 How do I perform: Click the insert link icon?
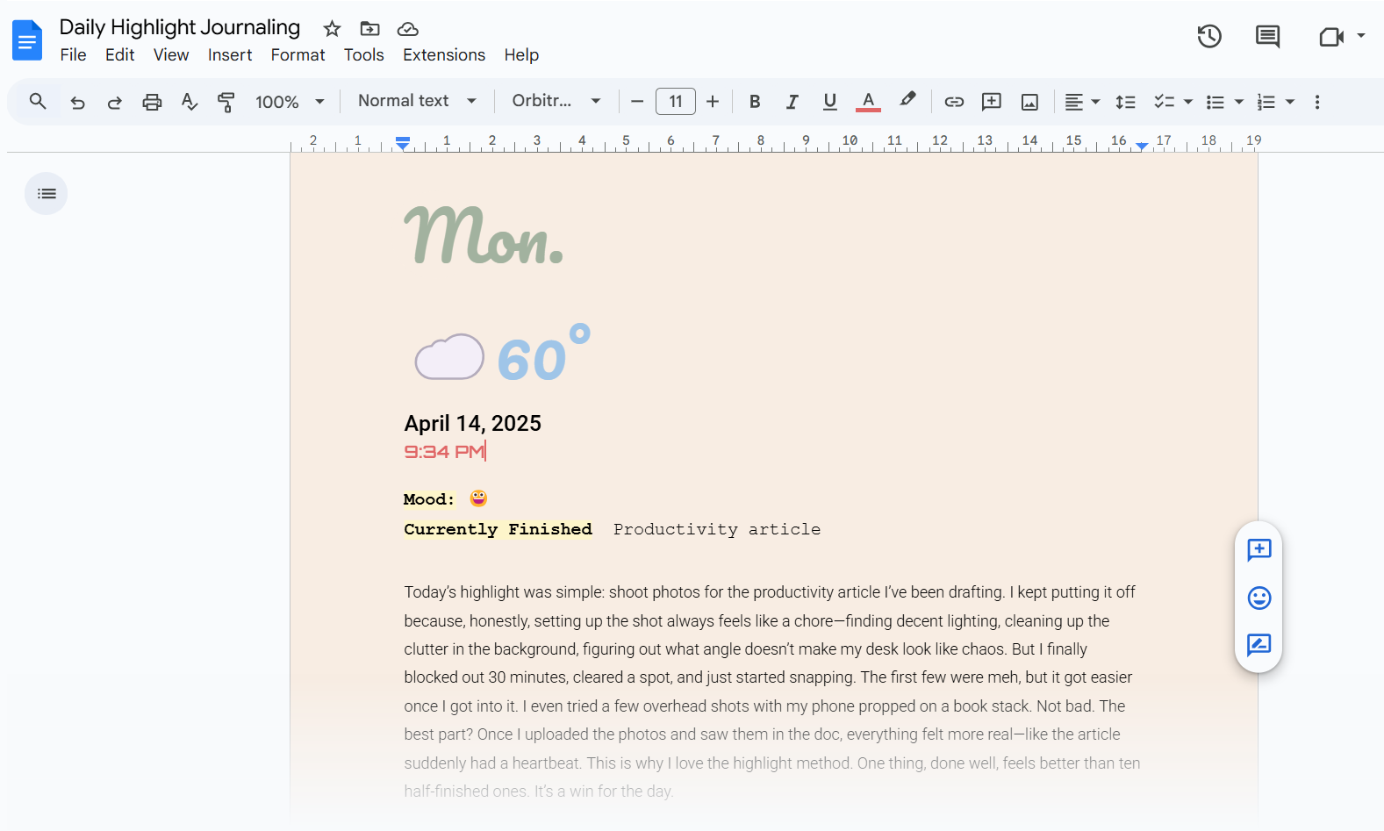(954, 102)
